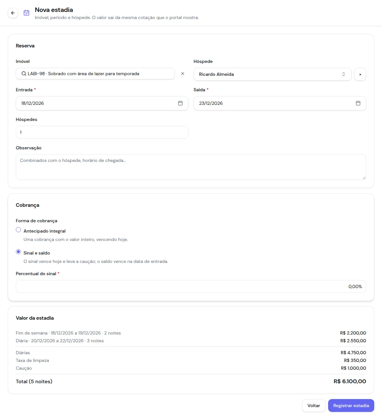Click the Sinal e saldo description text

[96, 261]
